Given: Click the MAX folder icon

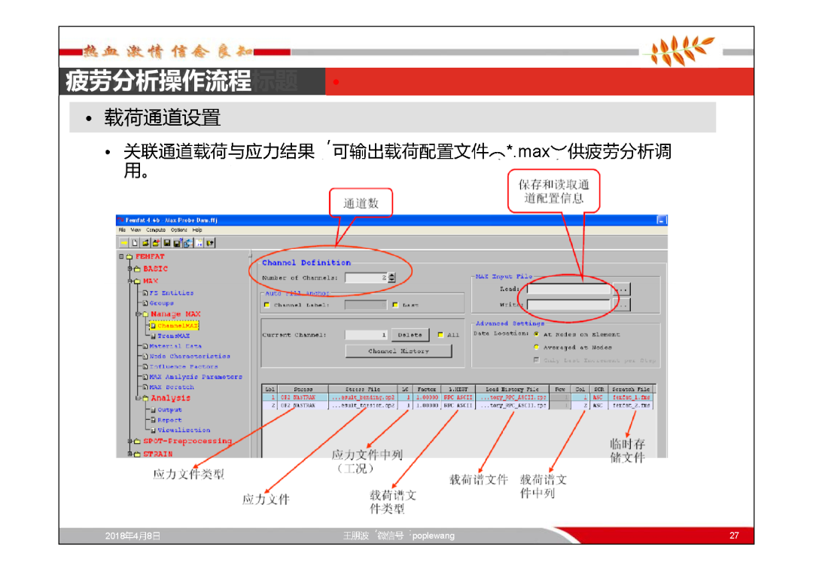Looking at the screenshot, I should 138,281.
